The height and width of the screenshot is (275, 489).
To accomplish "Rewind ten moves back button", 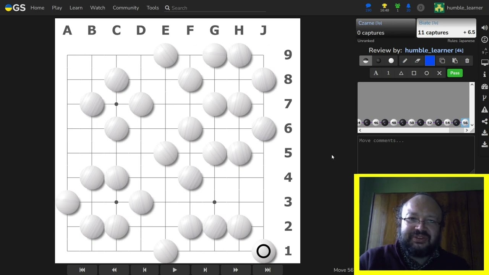I will [114, 270].
